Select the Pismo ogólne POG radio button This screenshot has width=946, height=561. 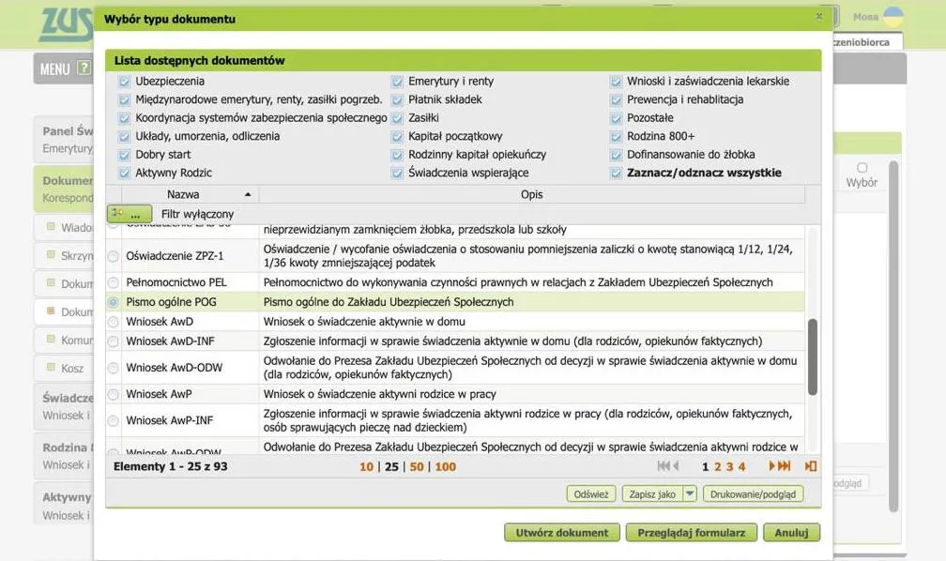pos(114,302)
